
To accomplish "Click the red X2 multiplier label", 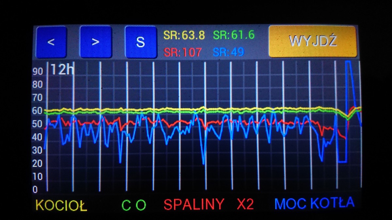I will [245, 204].
